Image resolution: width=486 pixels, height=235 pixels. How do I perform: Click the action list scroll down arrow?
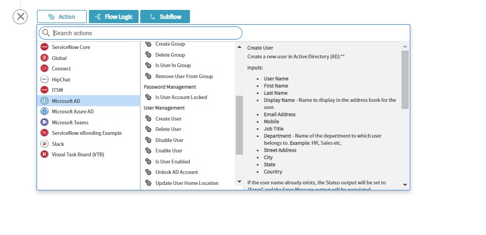tap(239, 182)
